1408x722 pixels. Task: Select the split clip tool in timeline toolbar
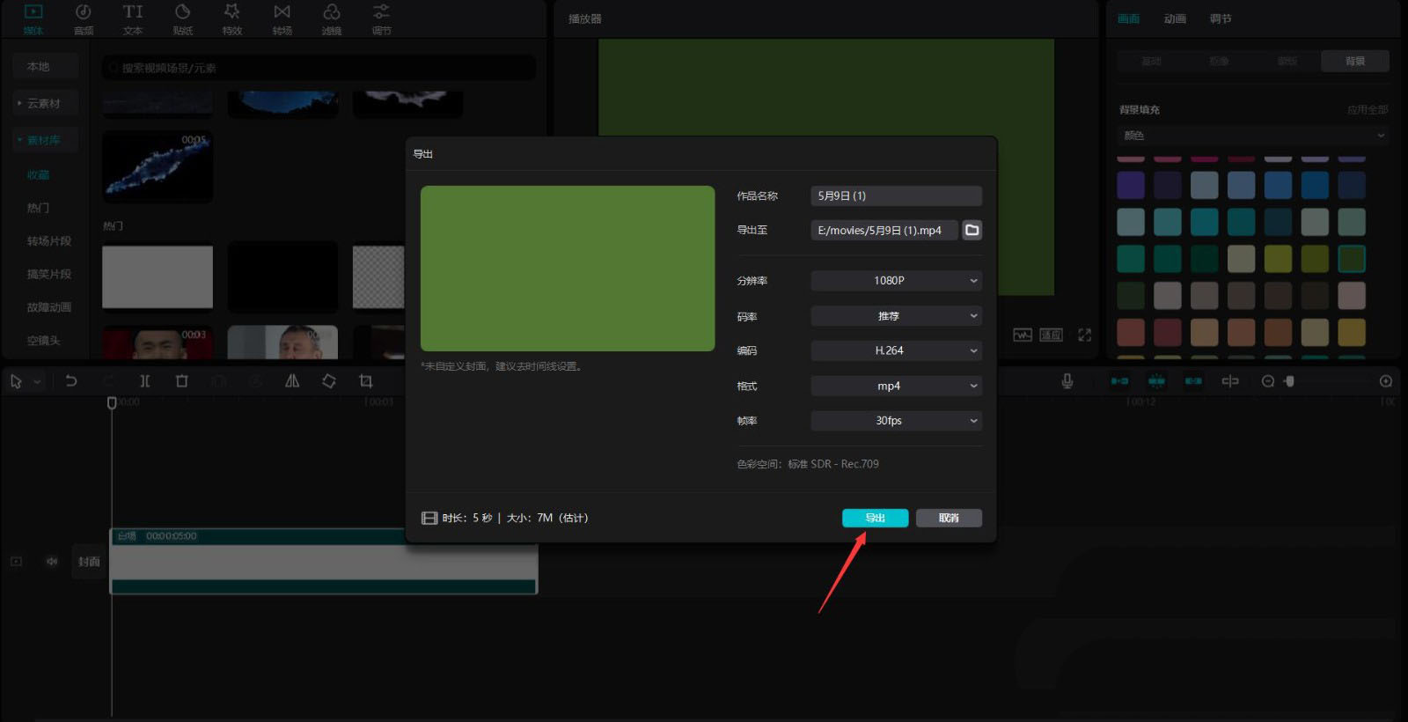145,381
